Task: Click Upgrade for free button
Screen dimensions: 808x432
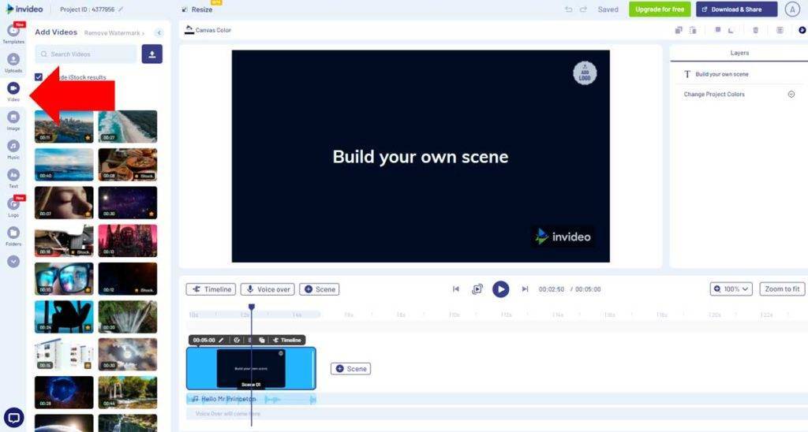Action: point(660,9)
